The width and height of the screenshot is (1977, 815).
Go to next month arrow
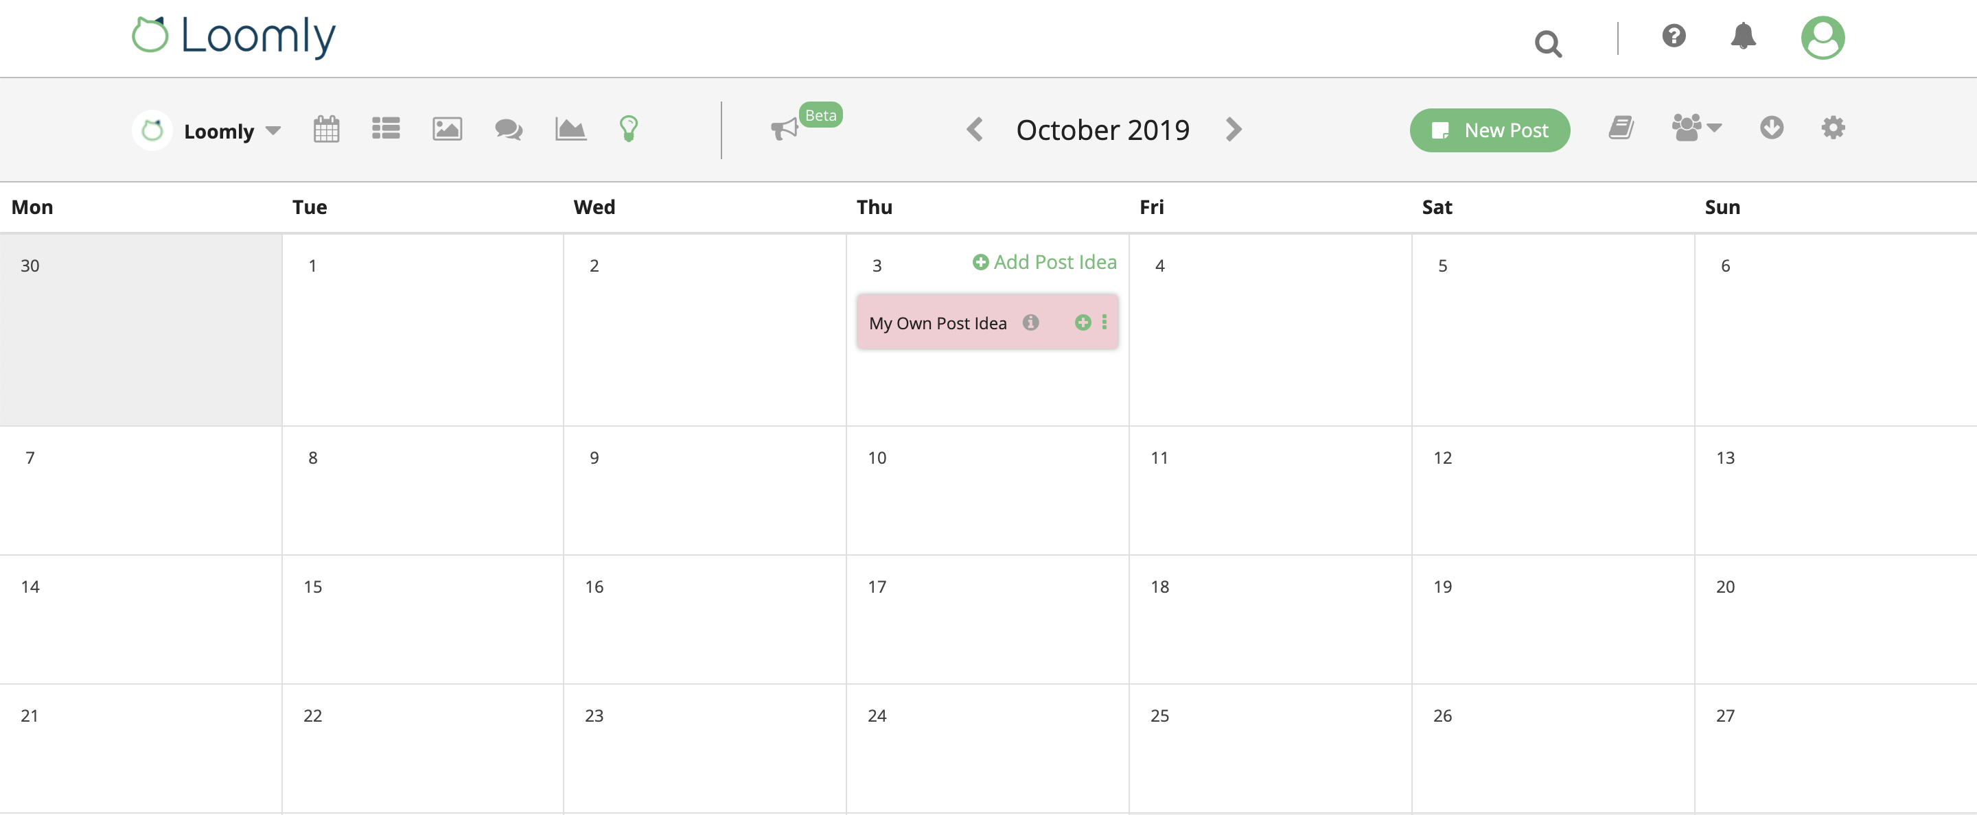pyautogui.click(x=1234, y=130)
